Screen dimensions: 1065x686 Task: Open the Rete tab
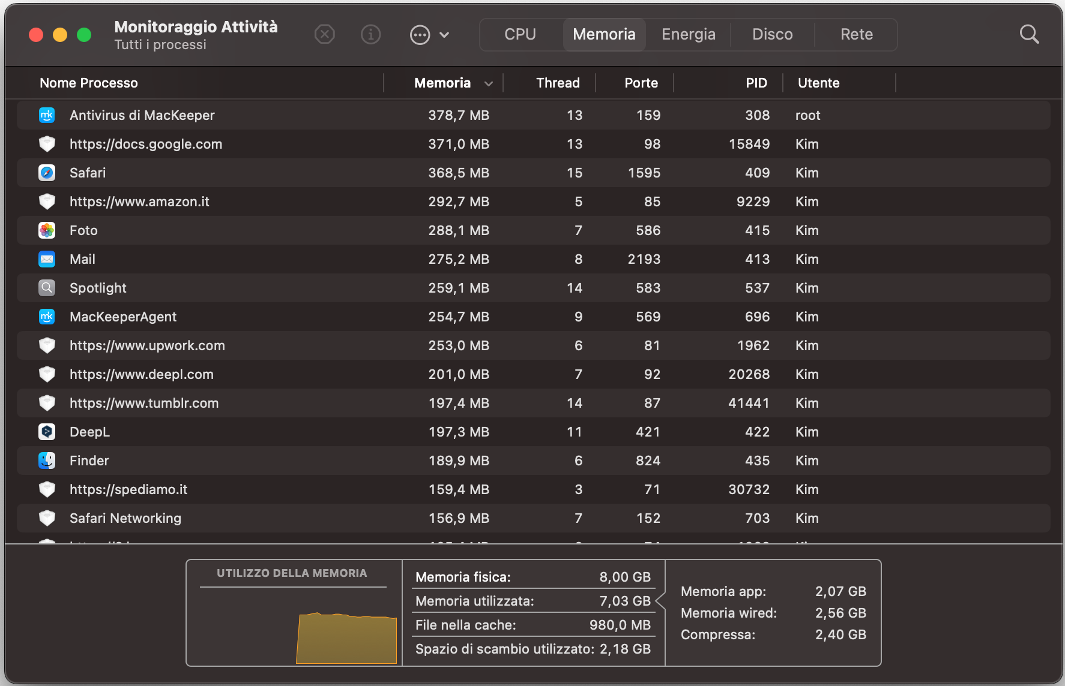point(857,34)
